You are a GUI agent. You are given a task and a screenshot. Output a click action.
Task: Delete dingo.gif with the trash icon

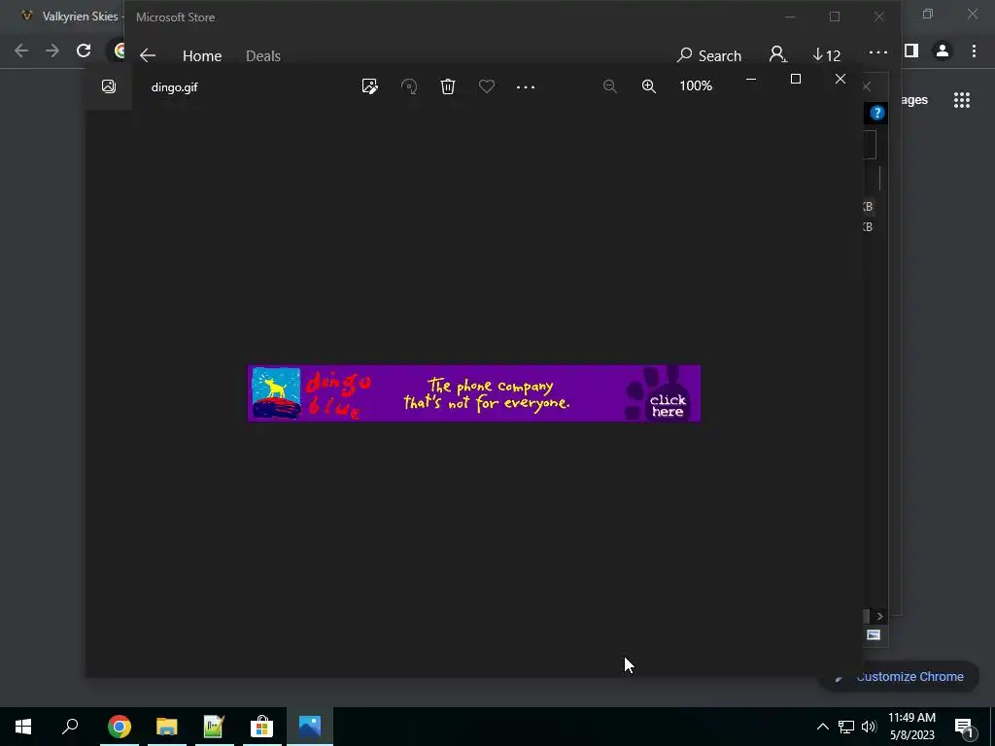click(448, 86)
